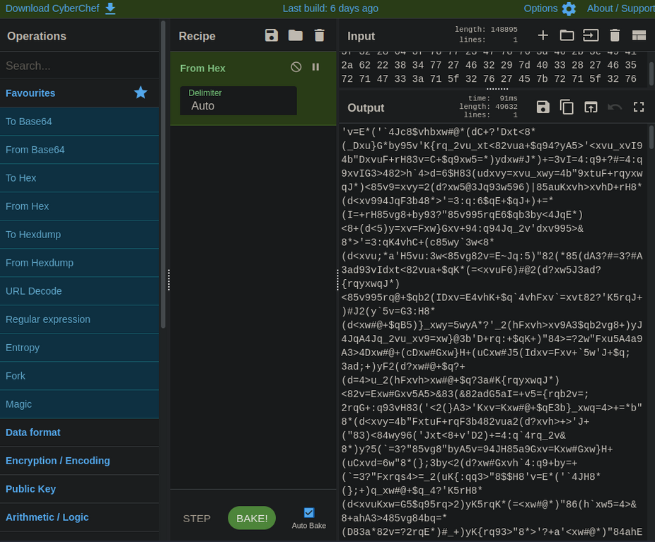The image size is (655, 542).
Task: Click the Operations search field
Action: [80, 65]
